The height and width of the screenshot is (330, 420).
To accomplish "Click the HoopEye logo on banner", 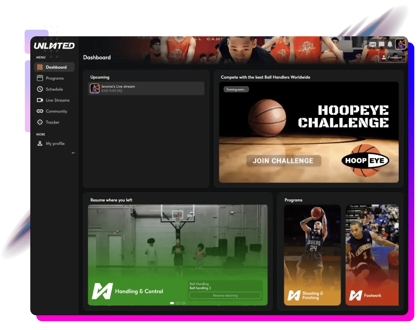I will (365, 160).
